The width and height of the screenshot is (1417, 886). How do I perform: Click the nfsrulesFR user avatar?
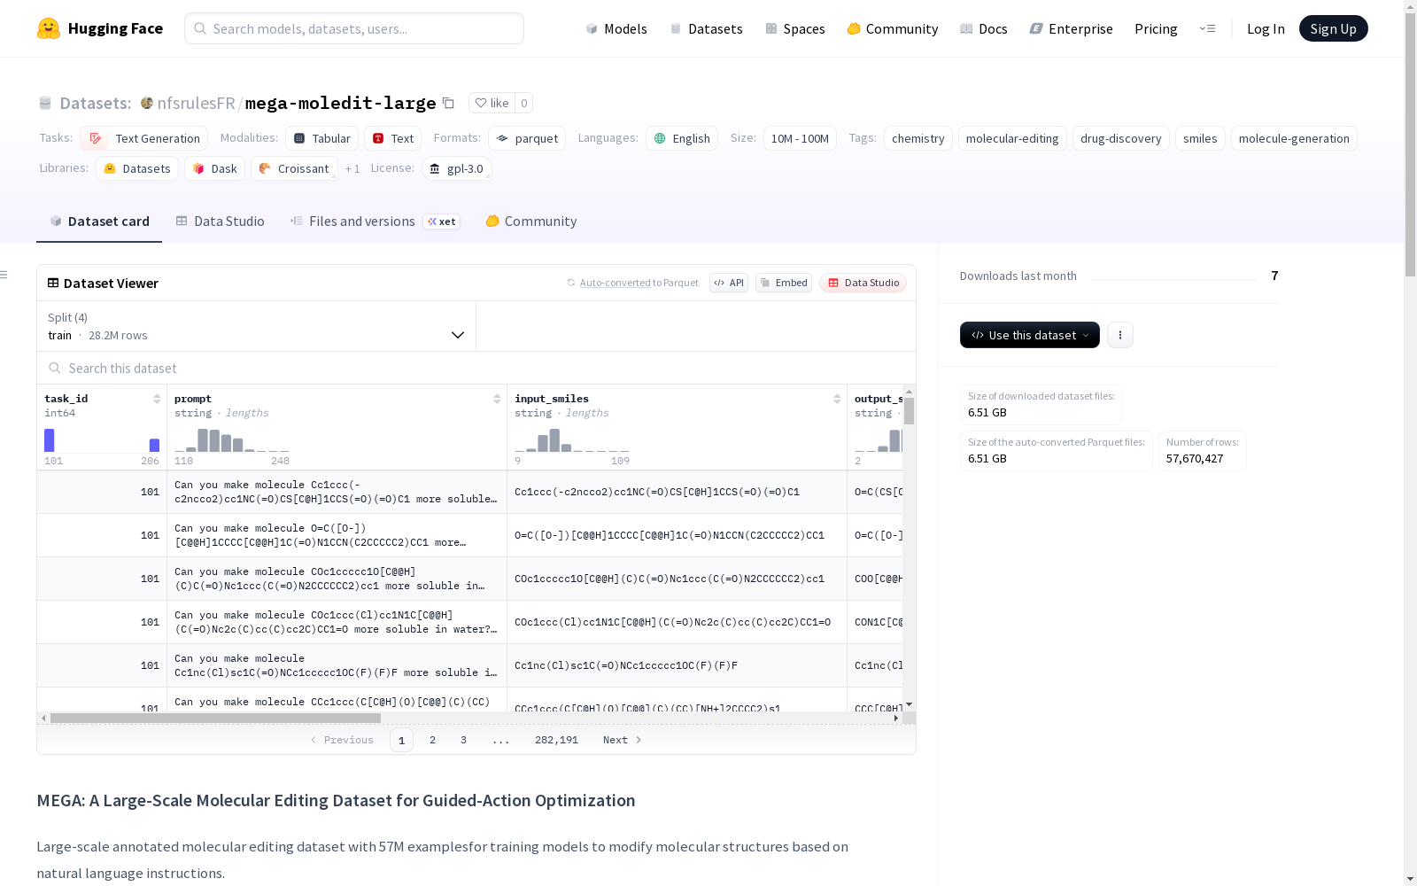147,103
